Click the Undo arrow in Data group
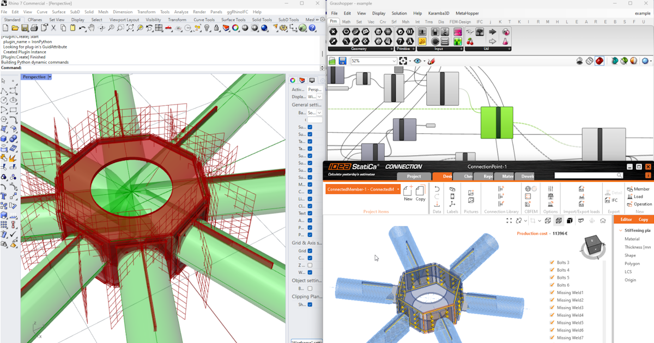The image size is (654, 343). pyautogui.click(x=437, y=189)
